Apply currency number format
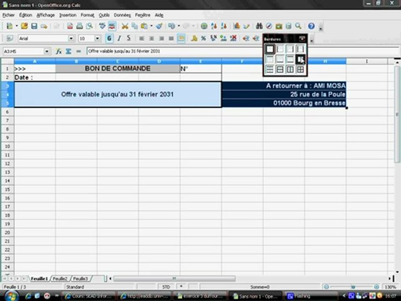 194,38
